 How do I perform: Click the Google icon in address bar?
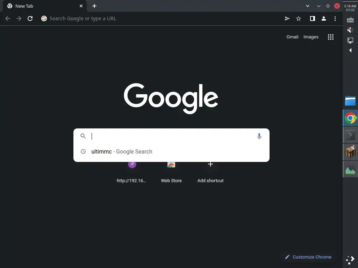44,18
